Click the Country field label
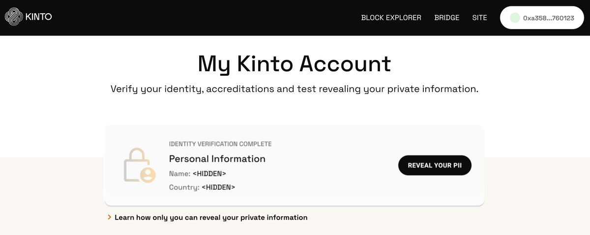Image resolution: width=590 pixels, height=235 pixels. [184, 187]
